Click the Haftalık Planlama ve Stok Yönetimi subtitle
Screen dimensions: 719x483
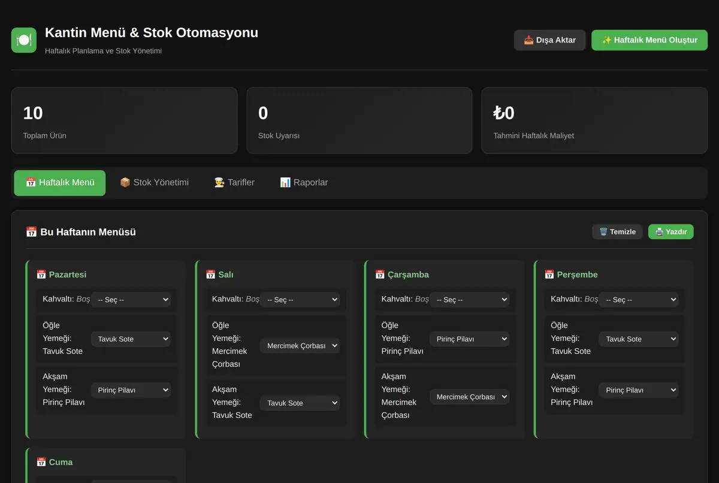point(103,51)
